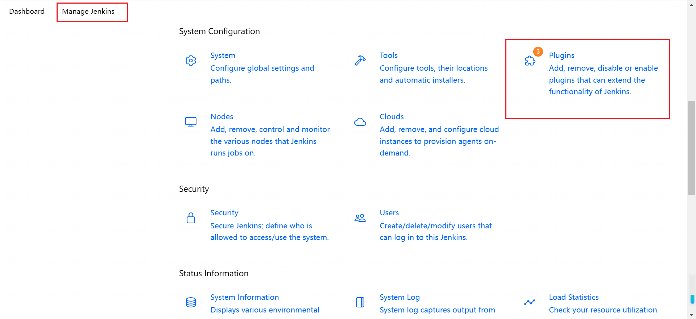Click 'Add, remove, control and monitor' nodes description

tap(270, 129)
